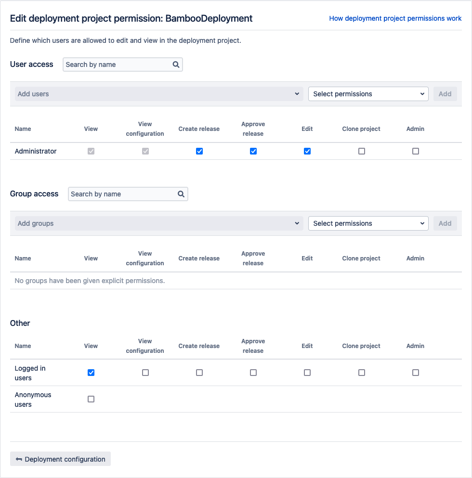Enable View configuration for Logged in users

coord(145,373)
